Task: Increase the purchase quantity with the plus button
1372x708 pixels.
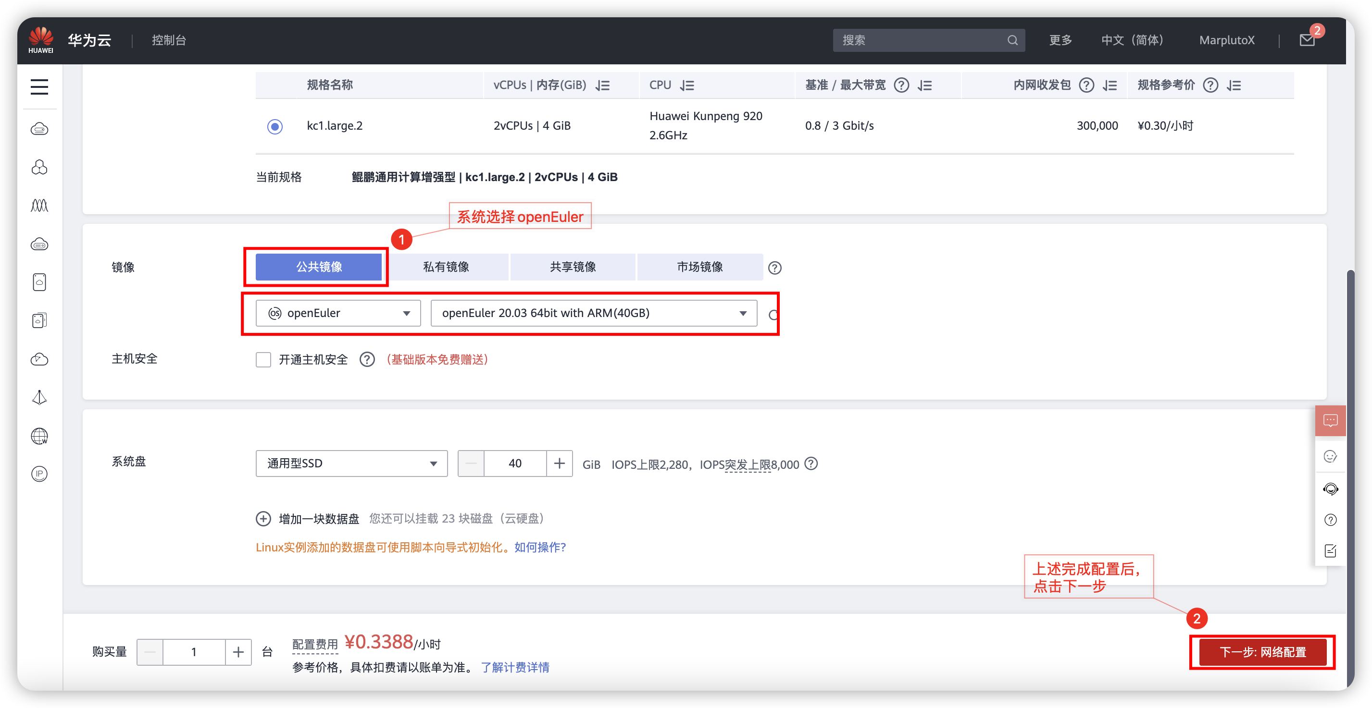Action: pyautogui.click(x=238, y=652)
